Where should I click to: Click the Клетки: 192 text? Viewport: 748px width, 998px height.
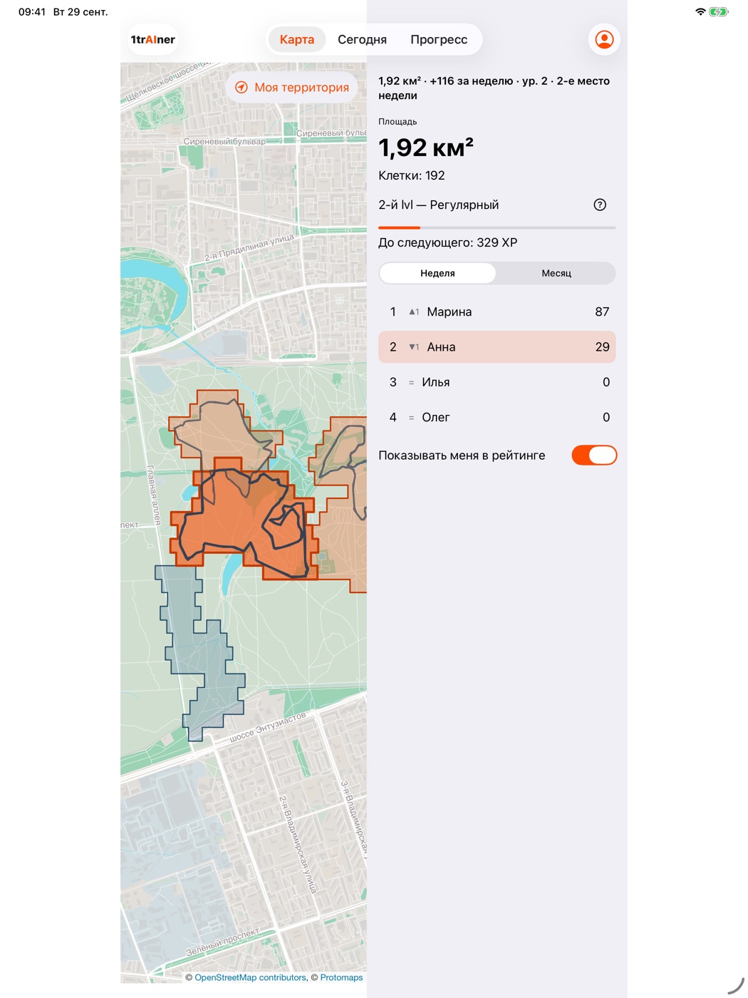click(x=412, y=175)
